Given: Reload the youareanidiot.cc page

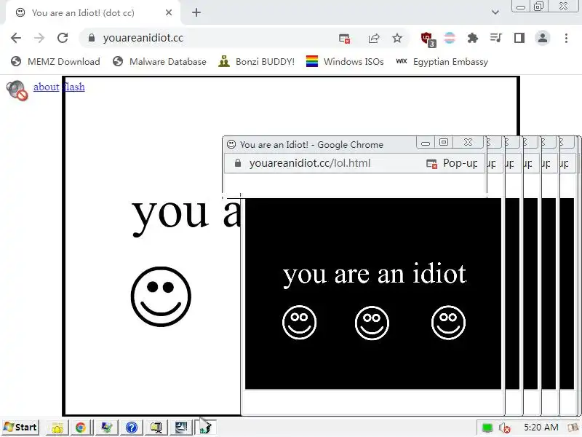Looking at the screenshot, I should click(x=63, y=38).
